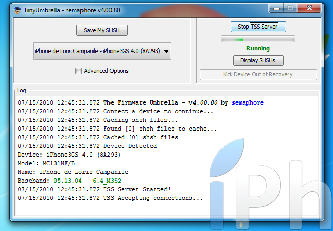Click the TinyUmbrella app icon in title bar
This screenshot has height=231, width=333.
[x=17, y=8]
